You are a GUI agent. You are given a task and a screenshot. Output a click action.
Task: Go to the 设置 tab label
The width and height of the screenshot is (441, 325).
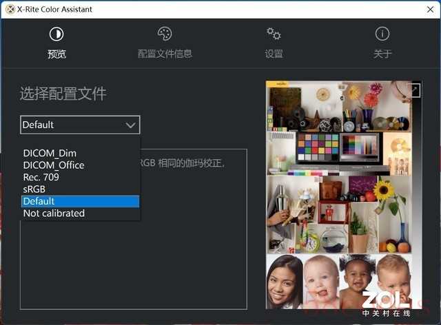point(274,54)
